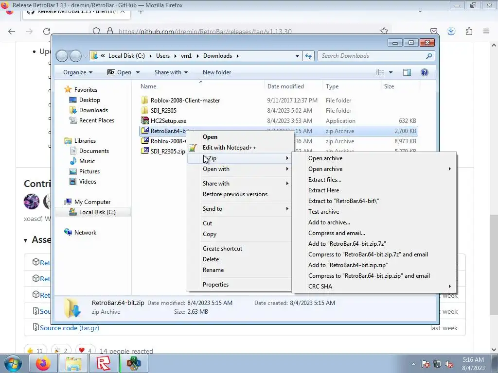Select Add to "RetroBar.64-bit.zip.zip"
498x373 pixels.
(x=348, y=265)
